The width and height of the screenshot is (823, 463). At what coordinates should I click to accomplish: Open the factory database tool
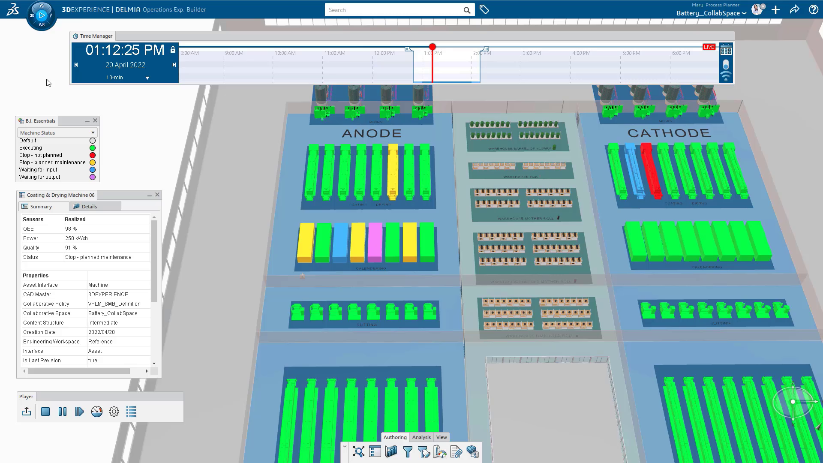tap(472, 452)
